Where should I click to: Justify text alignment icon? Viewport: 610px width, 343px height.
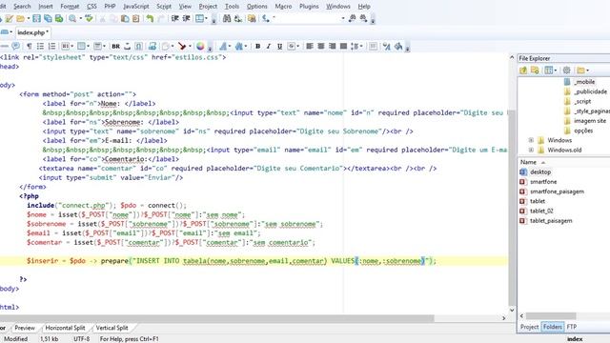pos(343,47)
